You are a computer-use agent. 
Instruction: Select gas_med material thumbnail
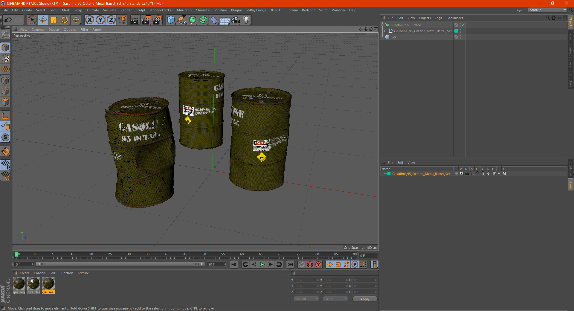(48, 286)
